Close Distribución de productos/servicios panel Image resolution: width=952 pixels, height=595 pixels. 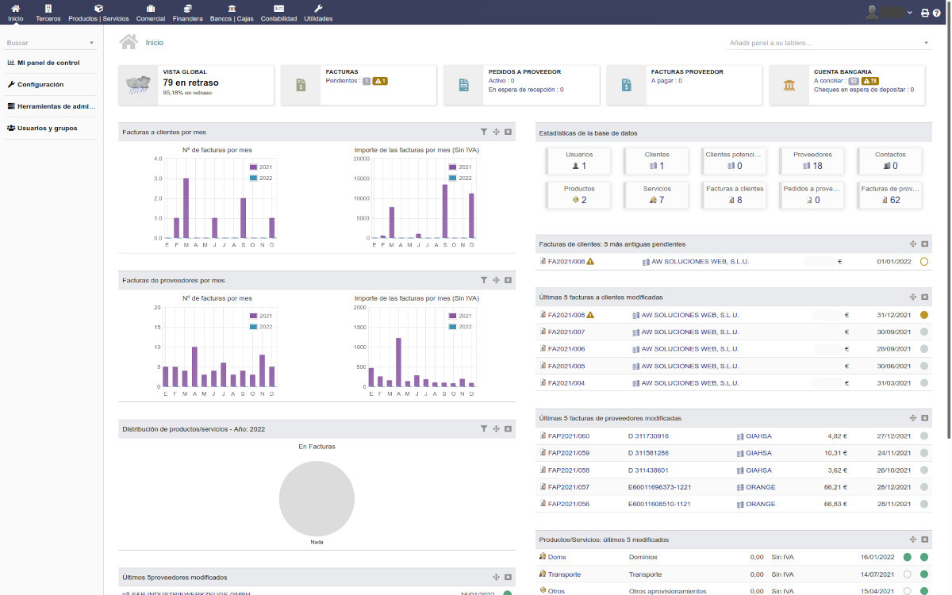[508, 428]
